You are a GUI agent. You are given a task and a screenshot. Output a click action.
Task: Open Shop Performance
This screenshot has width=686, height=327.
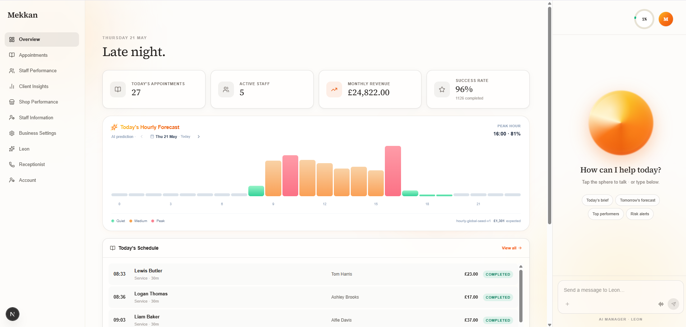click(x=42, y=102)
